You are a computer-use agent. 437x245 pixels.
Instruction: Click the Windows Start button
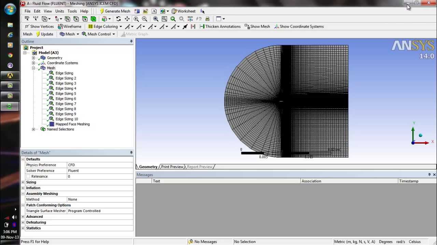[x=10, y=9]
